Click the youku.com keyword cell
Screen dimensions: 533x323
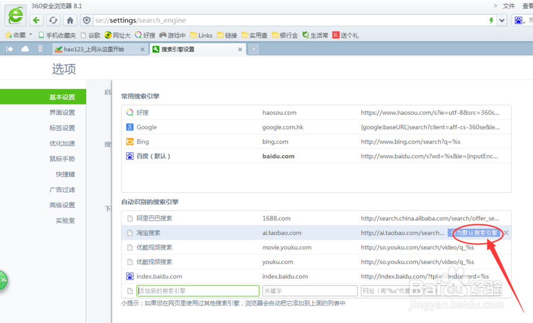tap(278, 262)
